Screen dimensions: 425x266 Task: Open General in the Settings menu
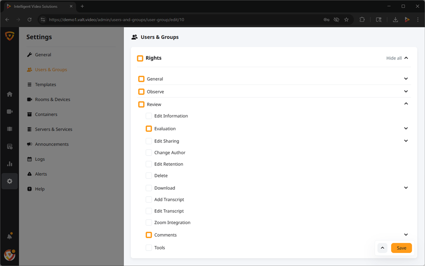pos(43,55)
